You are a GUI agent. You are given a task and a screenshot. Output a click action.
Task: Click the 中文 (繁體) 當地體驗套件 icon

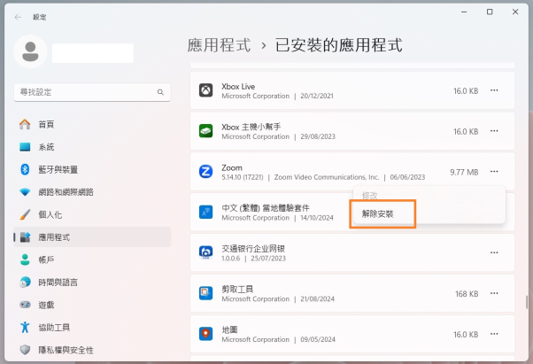tap(205, 212)
